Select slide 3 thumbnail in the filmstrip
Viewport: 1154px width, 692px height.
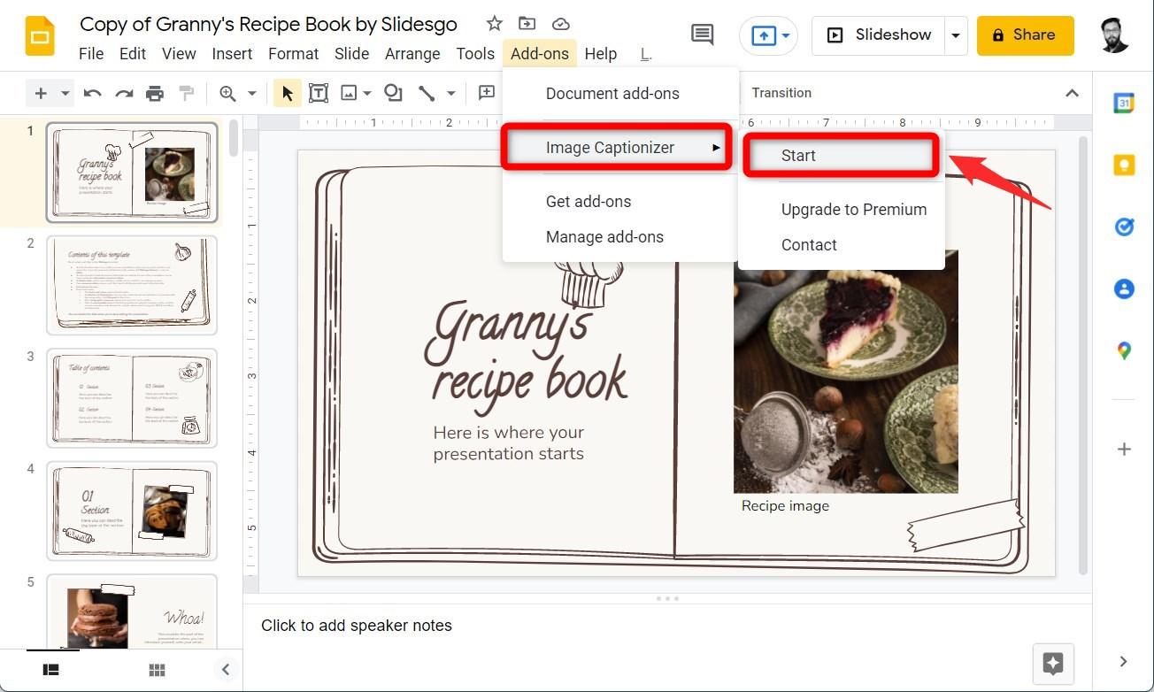click(131, 398)
